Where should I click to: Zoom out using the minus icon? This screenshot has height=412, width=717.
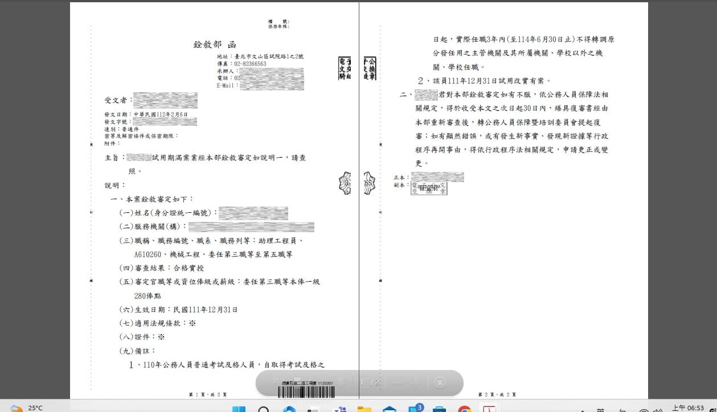396,382
